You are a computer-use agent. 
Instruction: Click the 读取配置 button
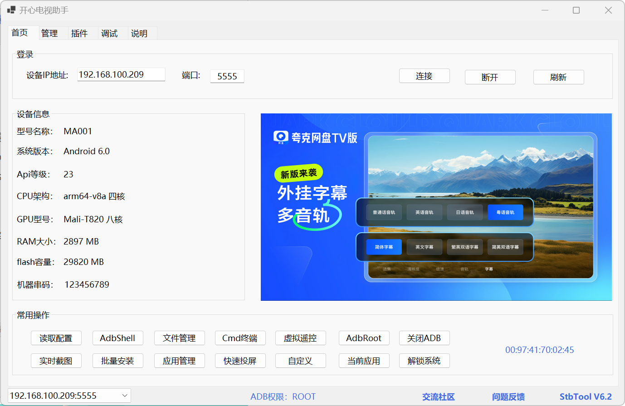[x=56, y=338]
